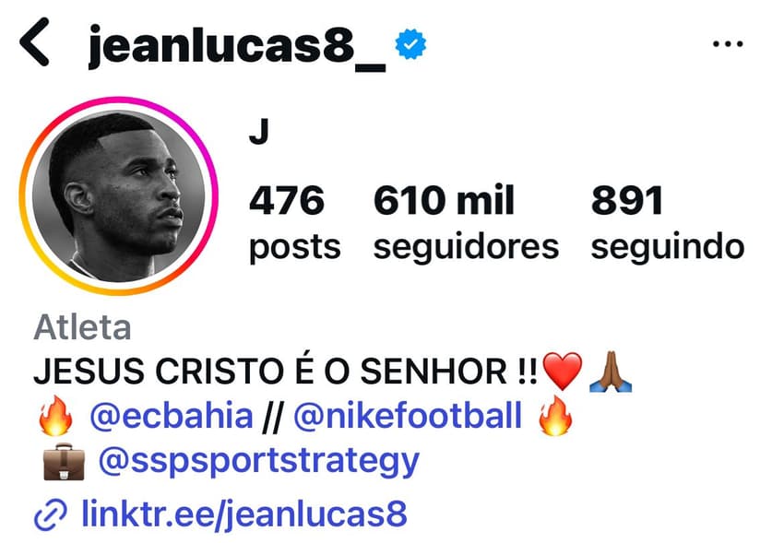Viewport: 784px width, 543px height.
Task: Tap the briefcase emoji icon
Action: point(64,462)
